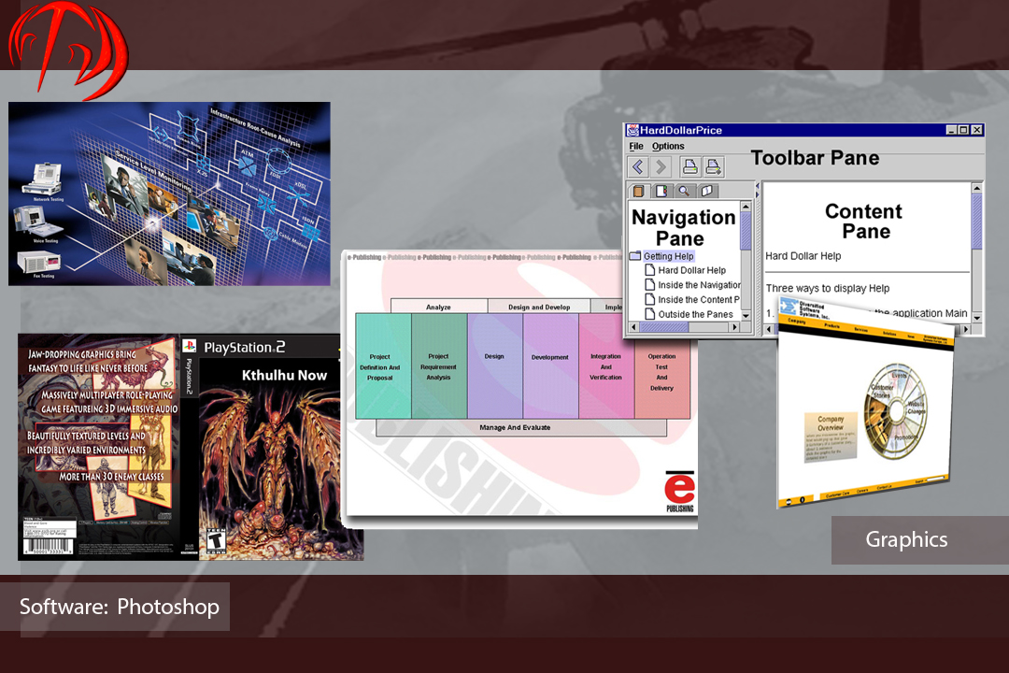Click Products in the website mockup's orange nav
The height and width of the screenshot is (673, 1009).
(x=832, y=326)
